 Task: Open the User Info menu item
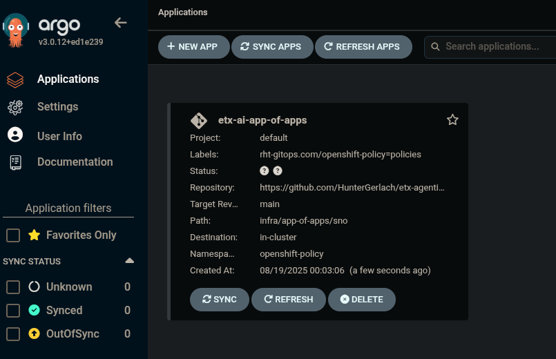coord(59,136)
